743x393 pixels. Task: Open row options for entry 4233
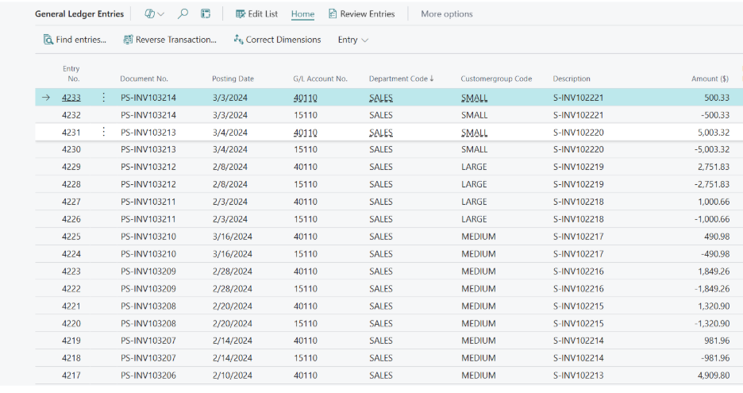(x=103, y=98)
